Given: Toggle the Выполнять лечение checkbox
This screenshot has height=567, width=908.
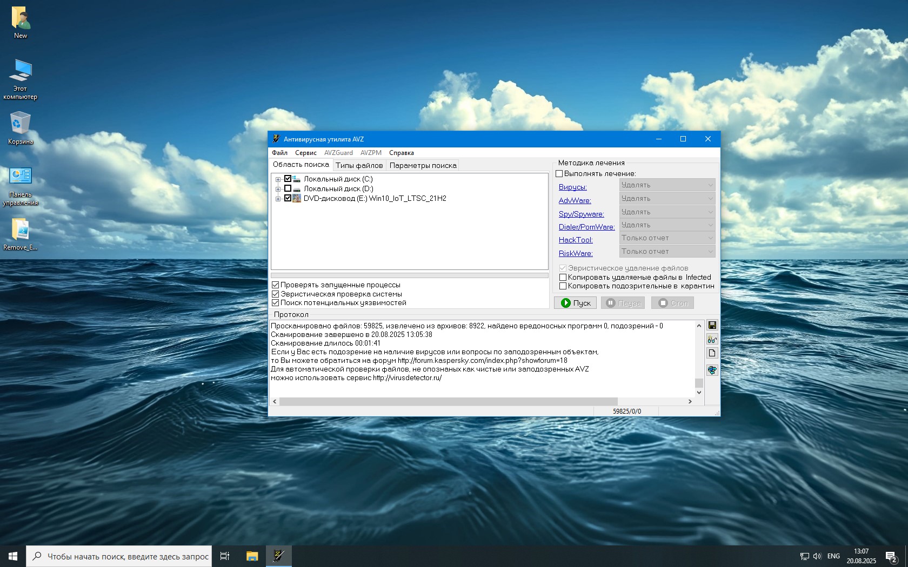Looking at the screenshot, I should tap(559, 173).
